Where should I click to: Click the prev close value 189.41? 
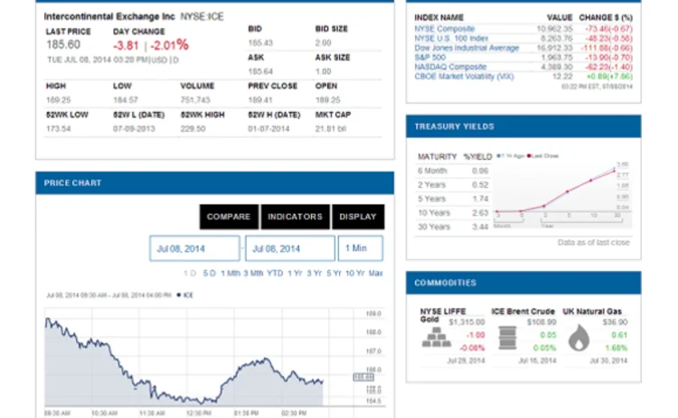coord(260,99)
